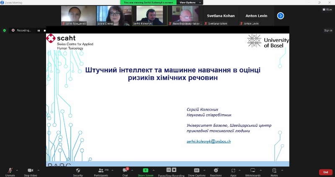Viewport: 335px width, 177px height.
Task: Expand video options arrow beside Stop Video
Action: coord(39,170)
